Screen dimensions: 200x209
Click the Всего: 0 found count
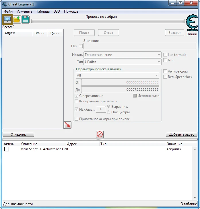tap(8, 27)
